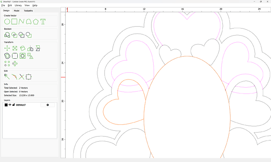
Task: Open the Mirror flip tool
Action: (x=30, y=48)
